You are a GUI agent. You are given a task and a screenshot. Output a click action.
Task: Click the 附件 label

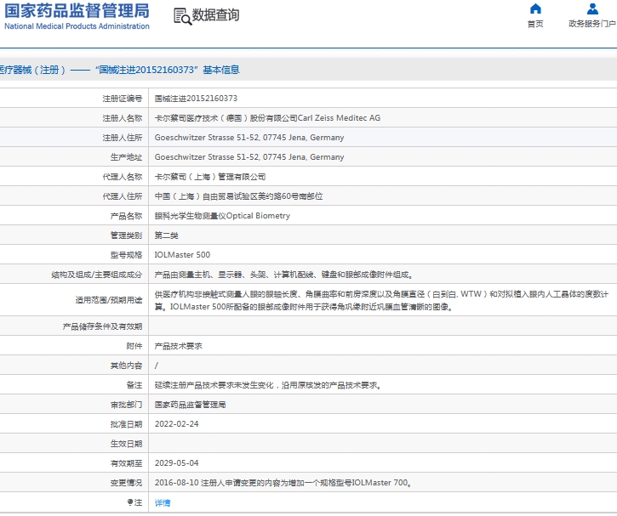[x=134, y=346]
